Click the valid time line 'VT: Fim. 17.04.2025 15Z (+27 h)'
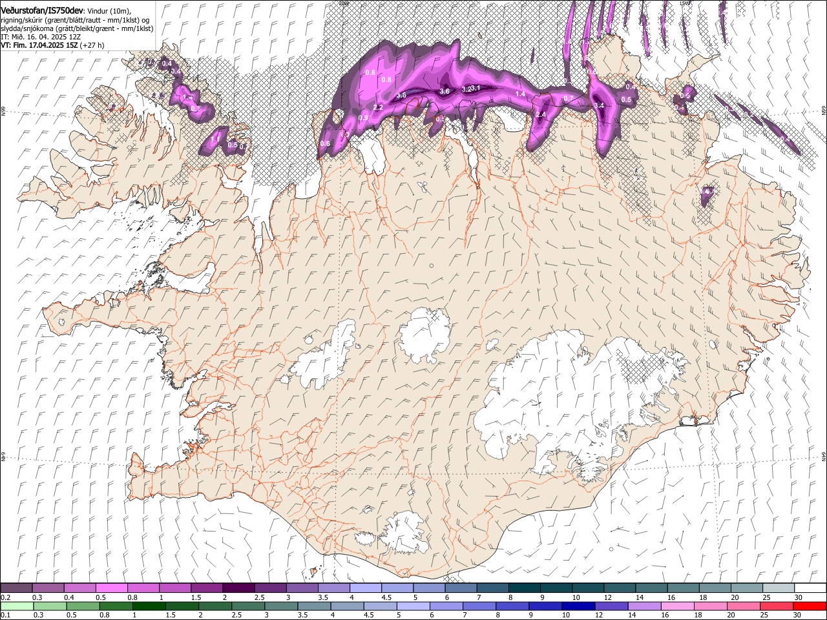The image size is (827, 620). coord(52,46)
